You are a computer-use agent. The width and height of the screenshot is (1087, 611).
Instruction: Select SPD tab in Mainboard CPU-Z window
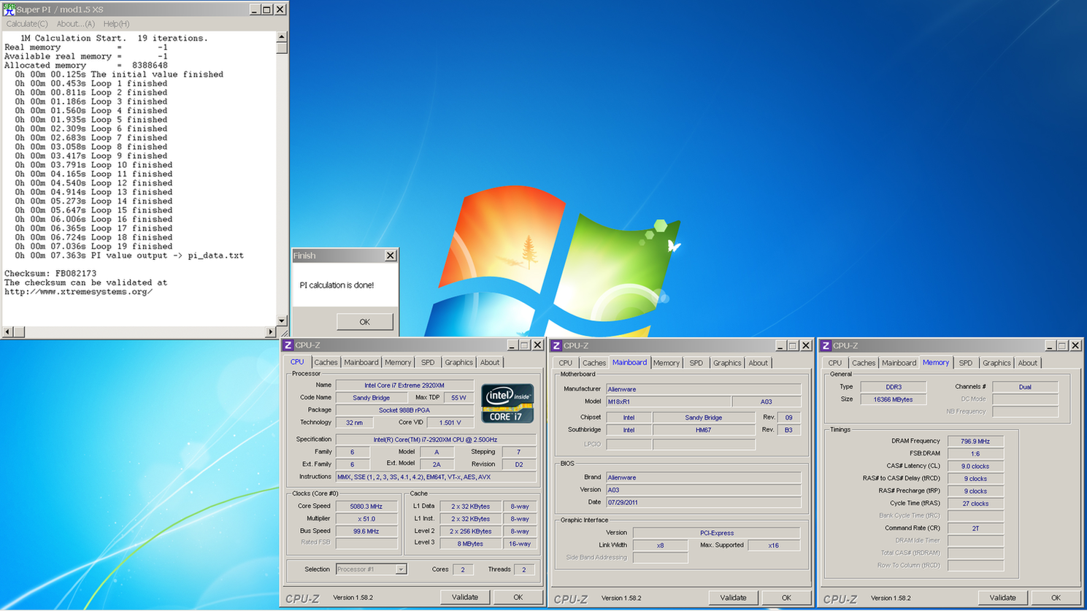pos(696,364)
